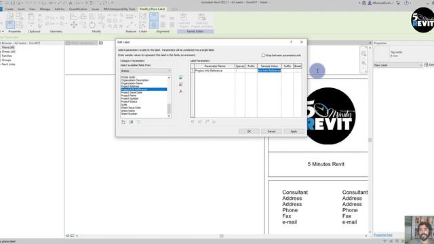Image resolution: width=434 pixels, height=244 pixels.
Task: Select Sheet Name in the fields list
Action: coord(128,110)
